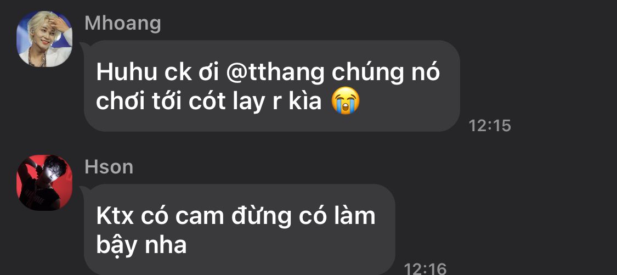Click the word "chơi" in Mhoang's message
This screenshot has width=617, height=275.
point(121,102)
